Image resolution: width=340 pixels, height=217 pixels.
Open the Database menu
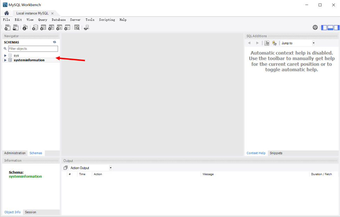pos(59,20)
